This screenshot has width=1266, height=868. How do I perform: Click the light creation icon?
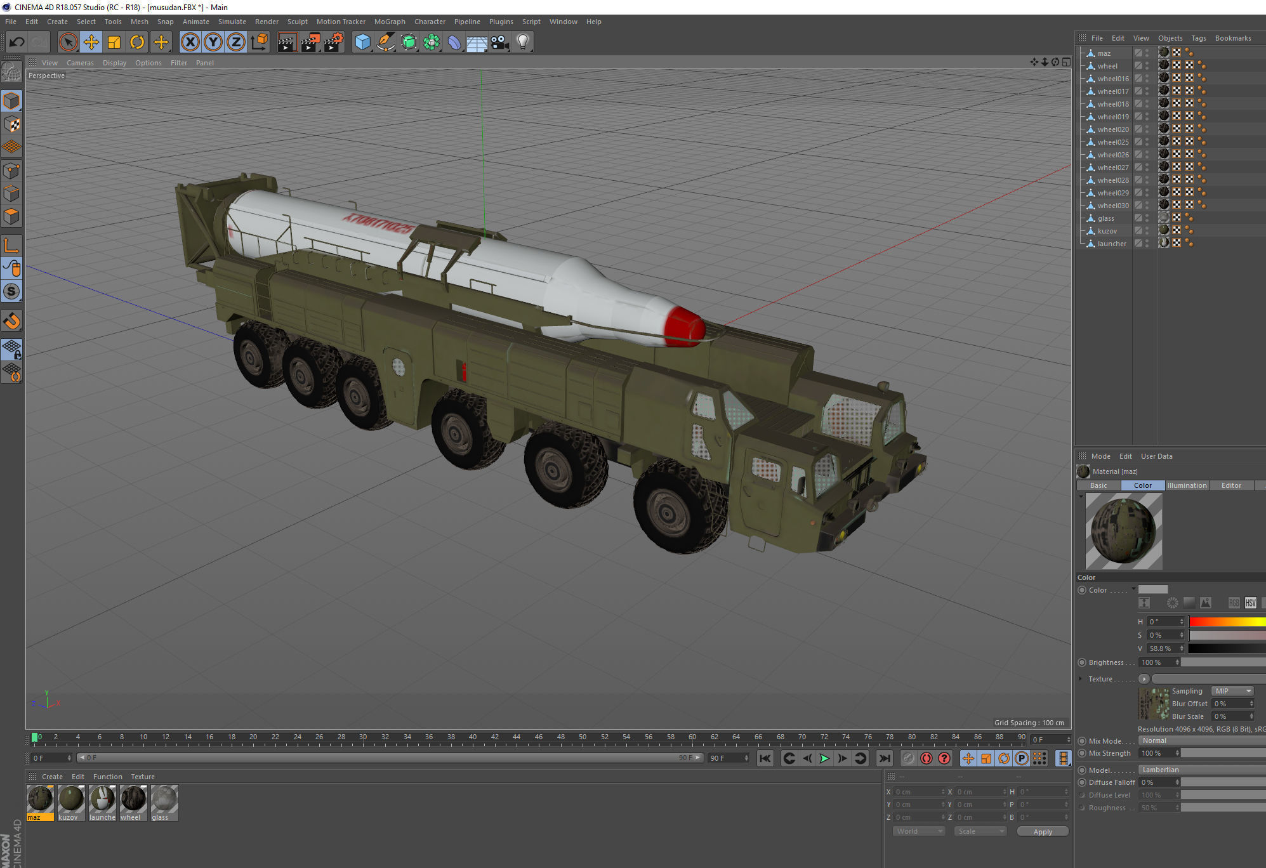(x=522, y=42)
